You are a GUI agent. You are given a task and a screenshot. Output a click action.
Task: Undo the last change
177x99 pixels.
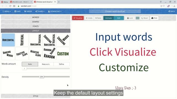tap(89, 18)
